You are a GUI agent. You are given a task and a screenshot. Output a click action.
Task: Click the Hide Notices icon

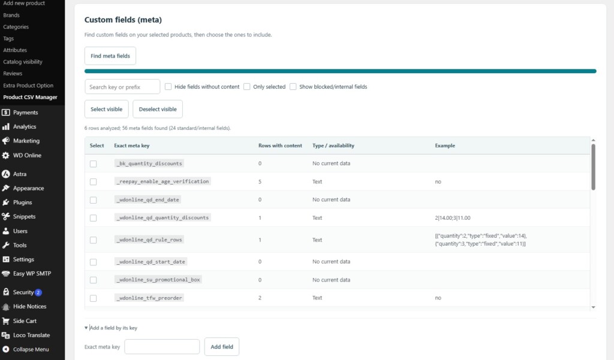click(x=6, y=307)
